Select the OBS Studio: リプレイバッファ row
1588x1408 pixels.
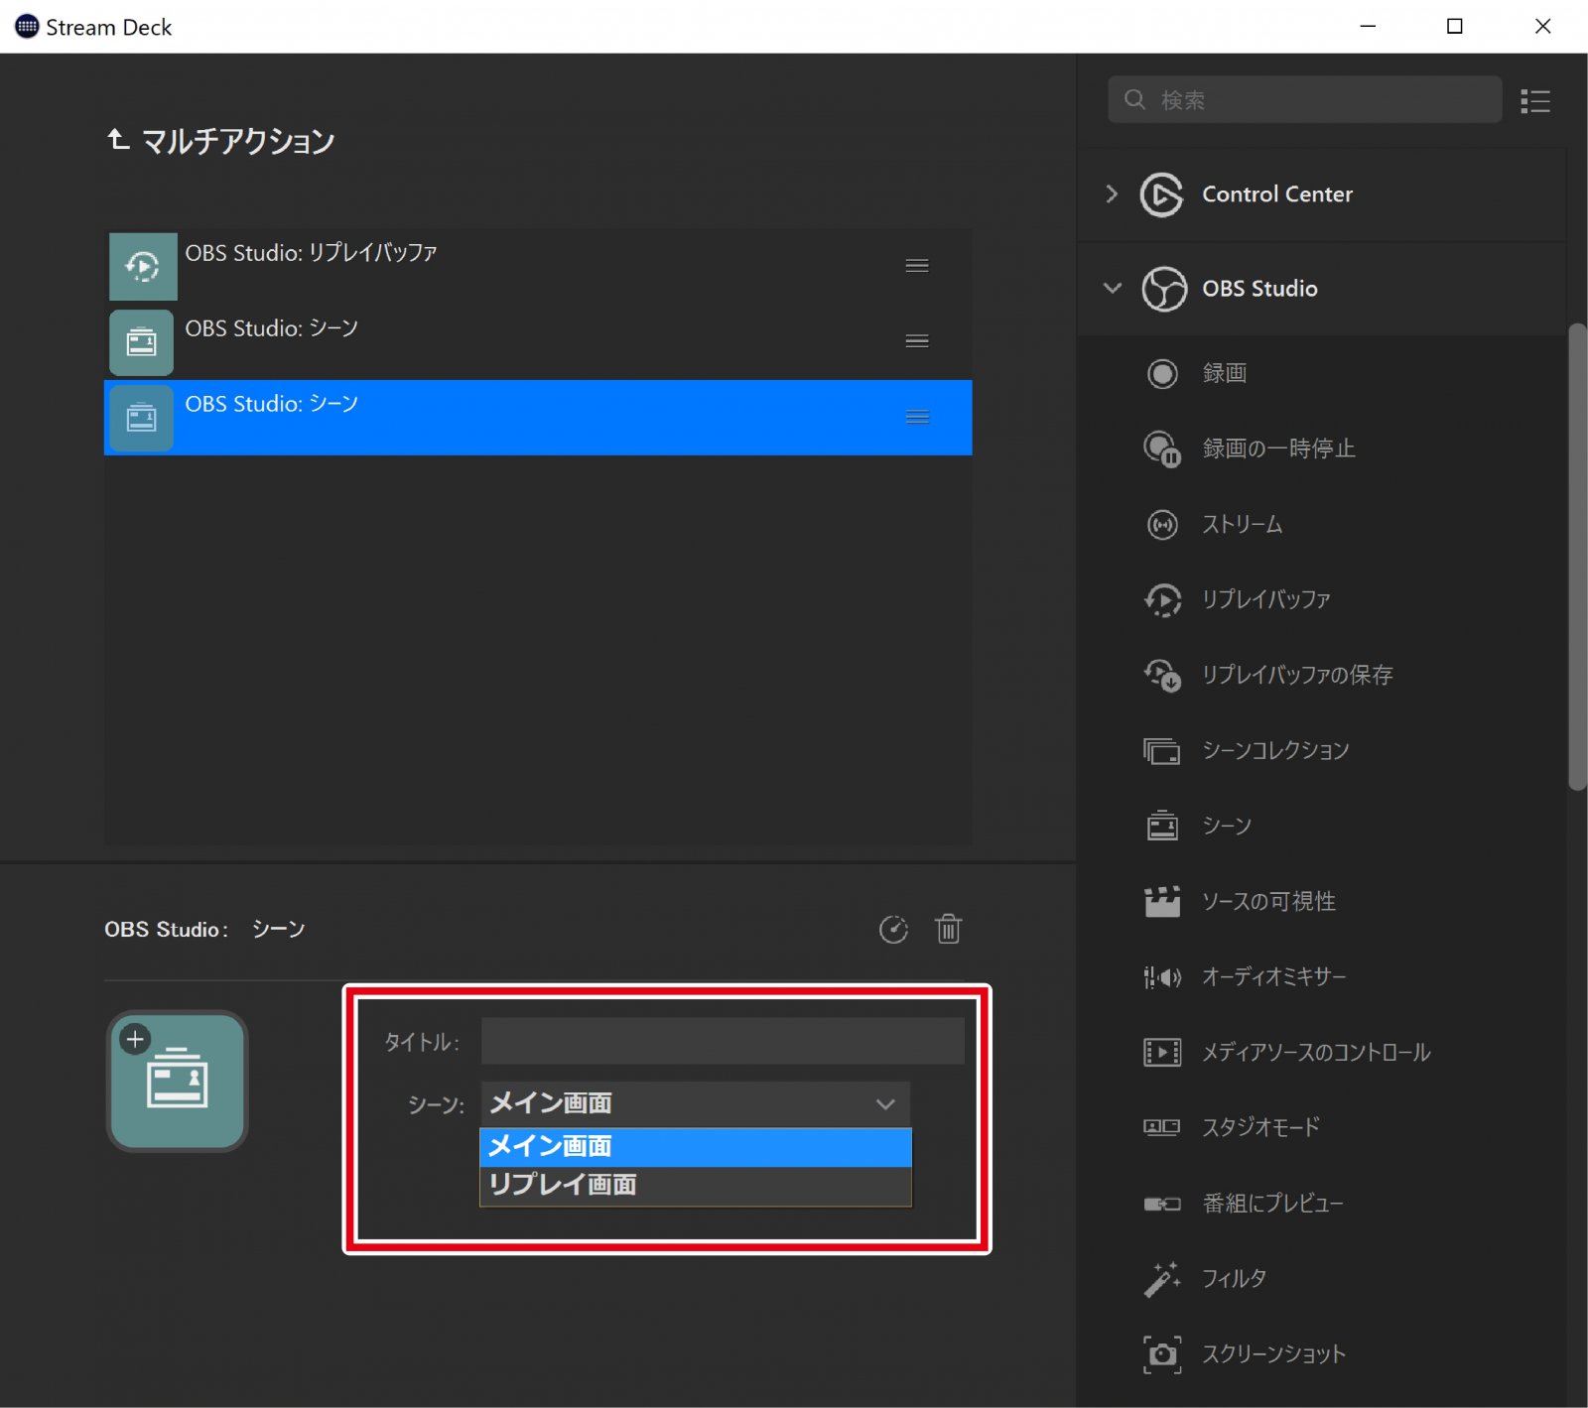point(538,266)
